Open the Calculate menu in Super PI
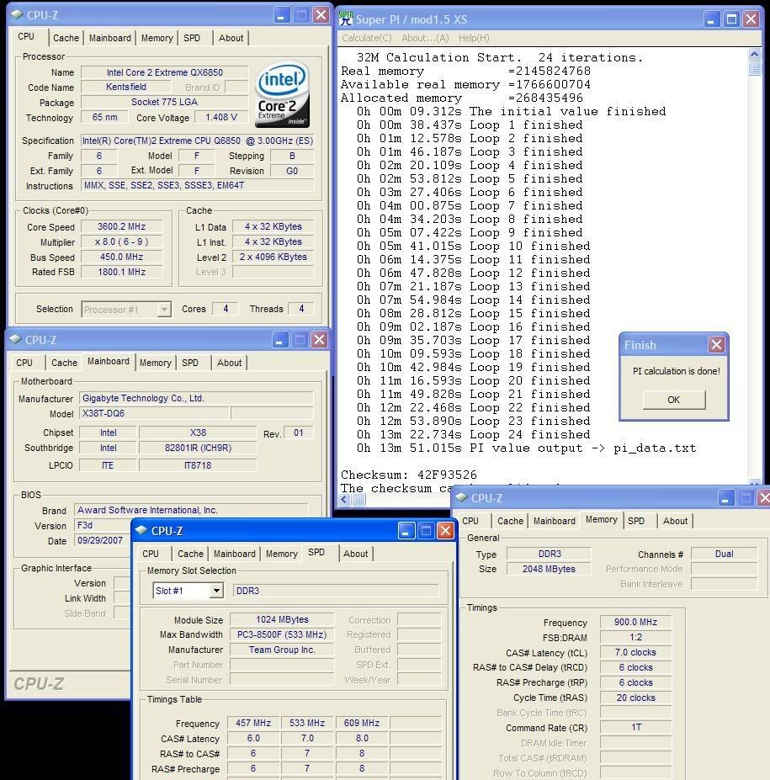 [x=365, y=38]
